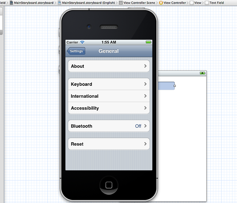The height and width of the screenshot is (203, 237).
Task: Click the chevron in the International row
Action: 145,96
